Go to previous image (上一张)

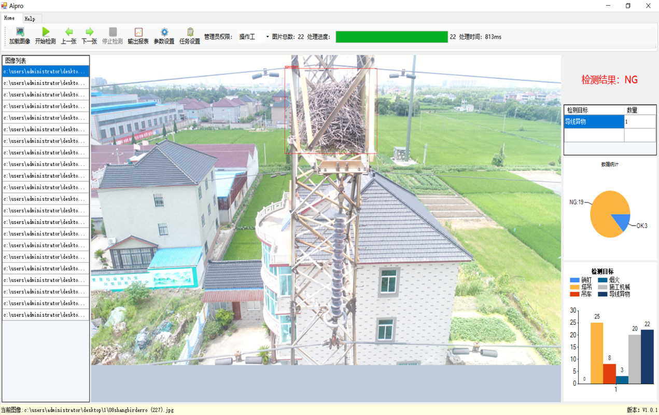[x=68, y=32]
